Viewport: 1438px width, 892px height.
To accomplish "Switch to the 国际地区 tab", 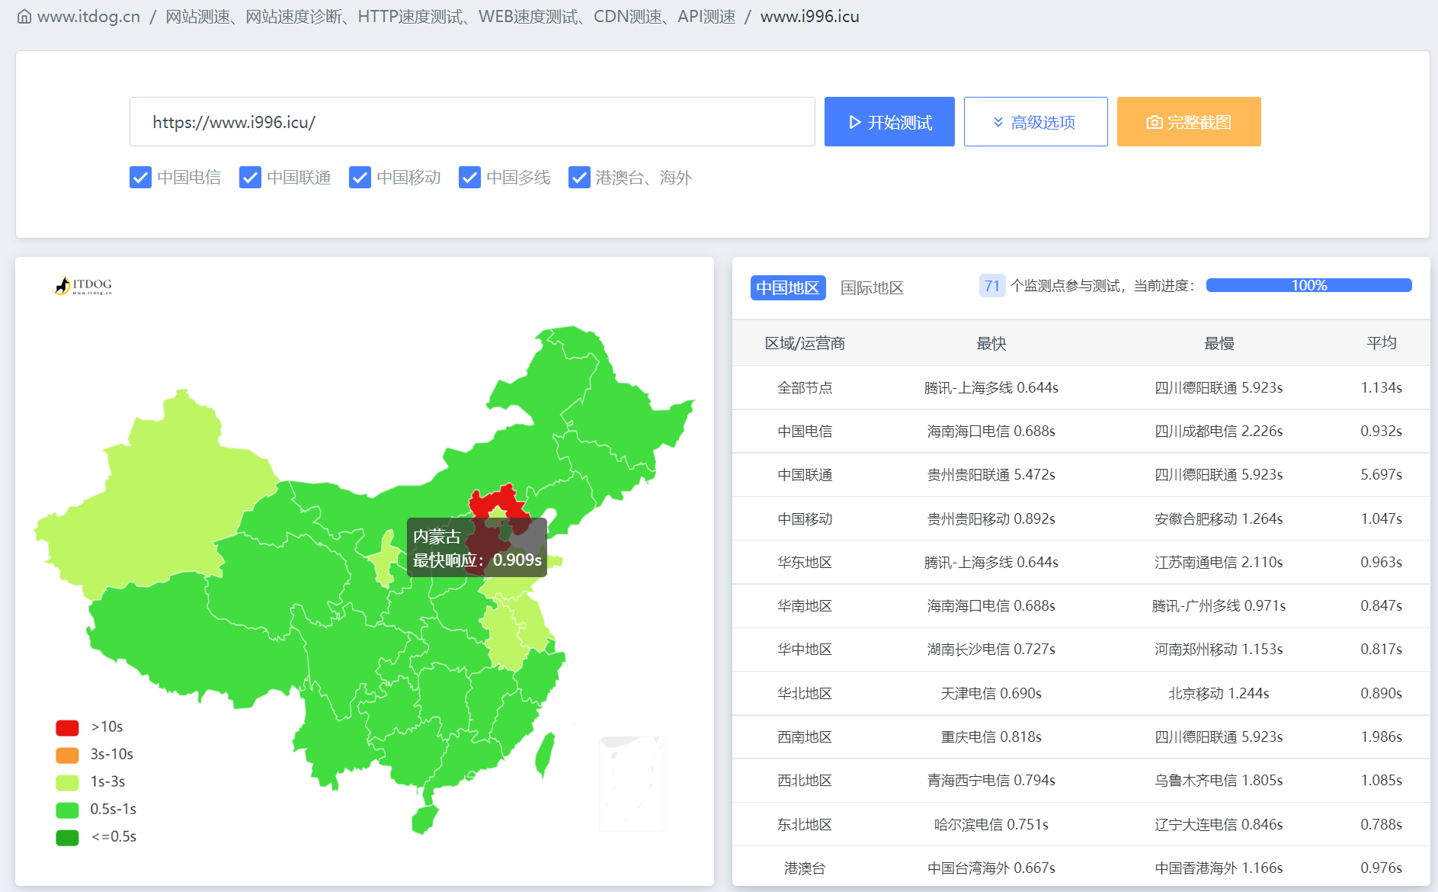I will click(872, 288).
